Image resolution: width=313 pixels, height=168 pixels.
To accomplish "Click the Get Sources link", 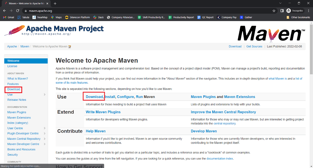I will point(254,46).
